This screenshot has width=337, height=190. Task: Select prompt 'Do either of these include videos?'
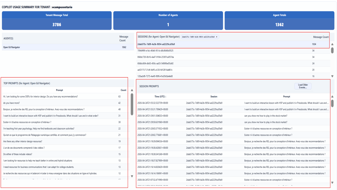(66, 154)
